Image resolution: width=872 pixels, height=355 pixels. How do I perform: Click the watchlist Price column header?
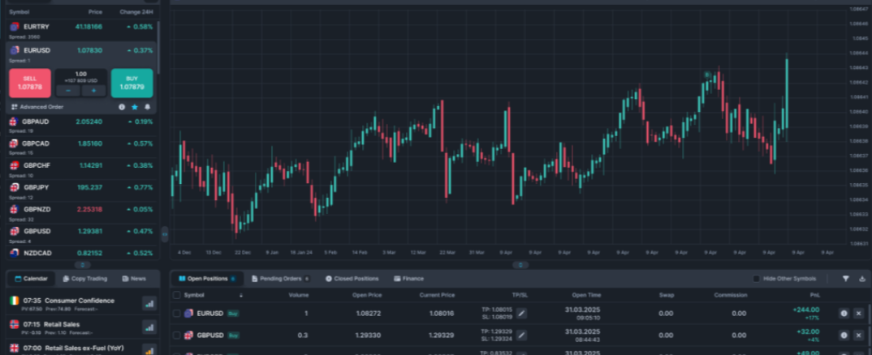click(95, 11)
